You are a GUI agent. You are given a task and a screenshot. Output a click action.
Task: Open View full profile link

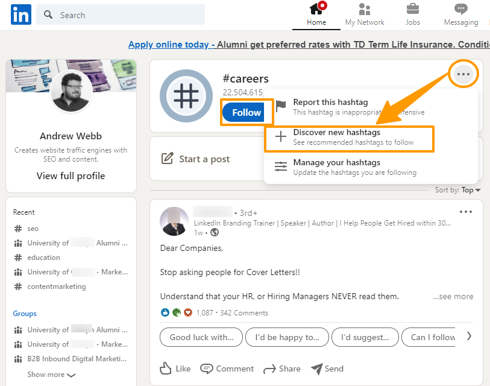71,176
